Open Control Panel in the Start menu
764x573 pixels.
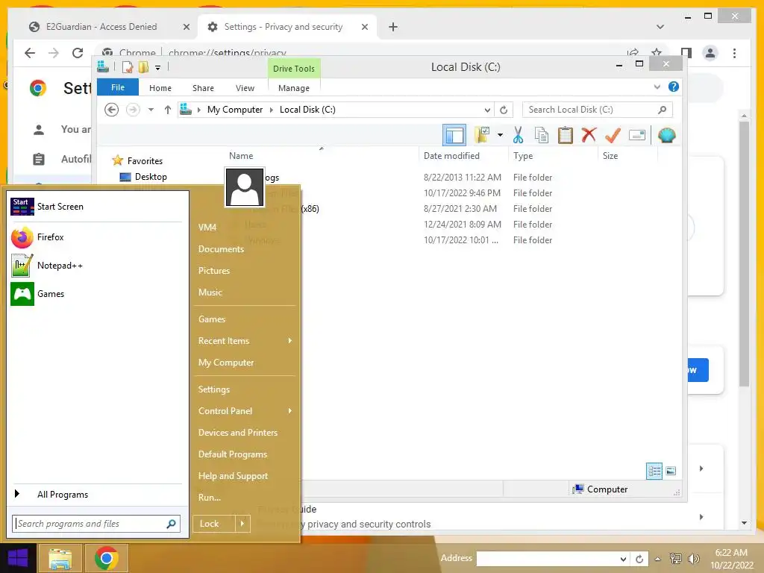(x=225, y=411)
